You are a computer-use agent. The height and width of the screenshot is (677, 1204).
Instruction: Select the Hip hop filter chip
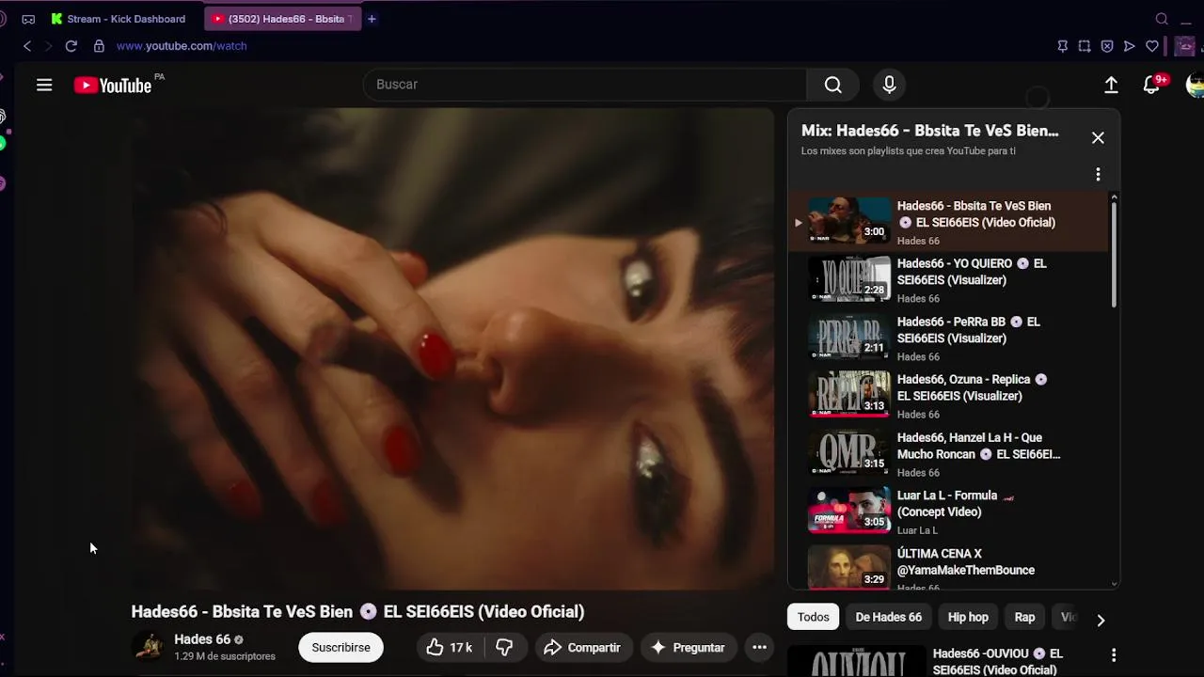968,617
